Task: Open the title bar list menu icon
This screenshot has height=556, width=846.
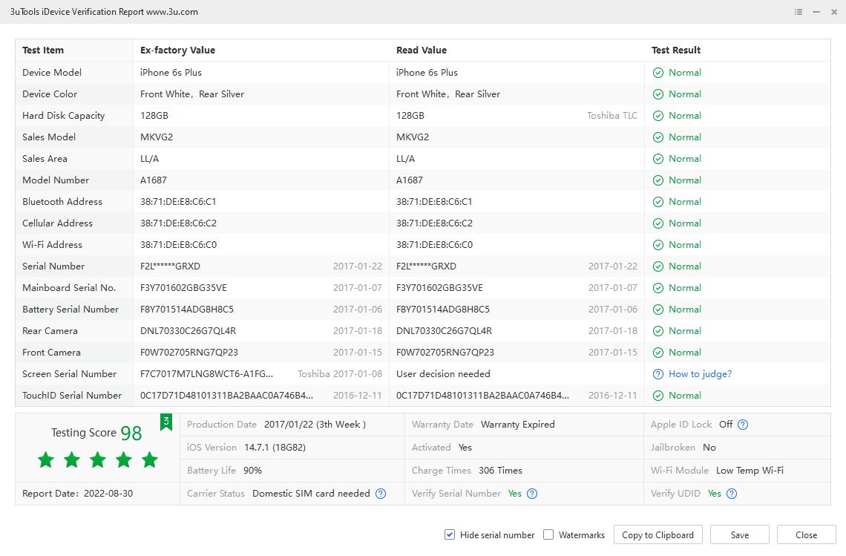Action: pyautogui.click(x=799, y=12)
